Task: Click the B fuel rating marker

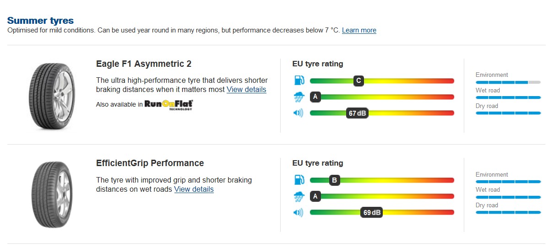Action: coord(335,180)
